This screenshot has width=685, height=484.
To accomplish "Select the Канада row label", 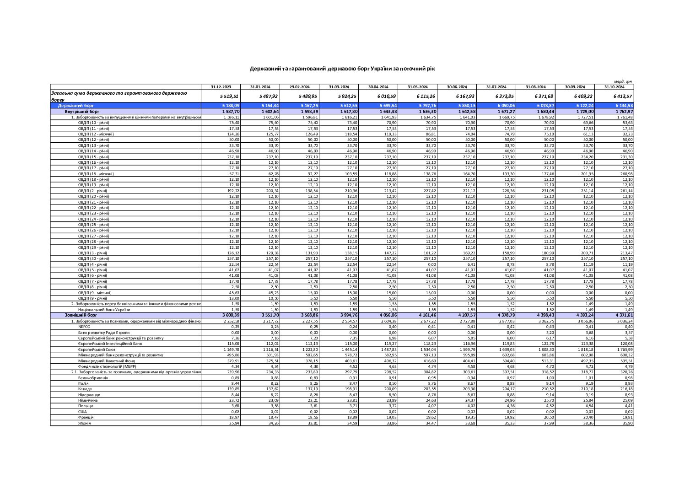I will click(85, 389).
